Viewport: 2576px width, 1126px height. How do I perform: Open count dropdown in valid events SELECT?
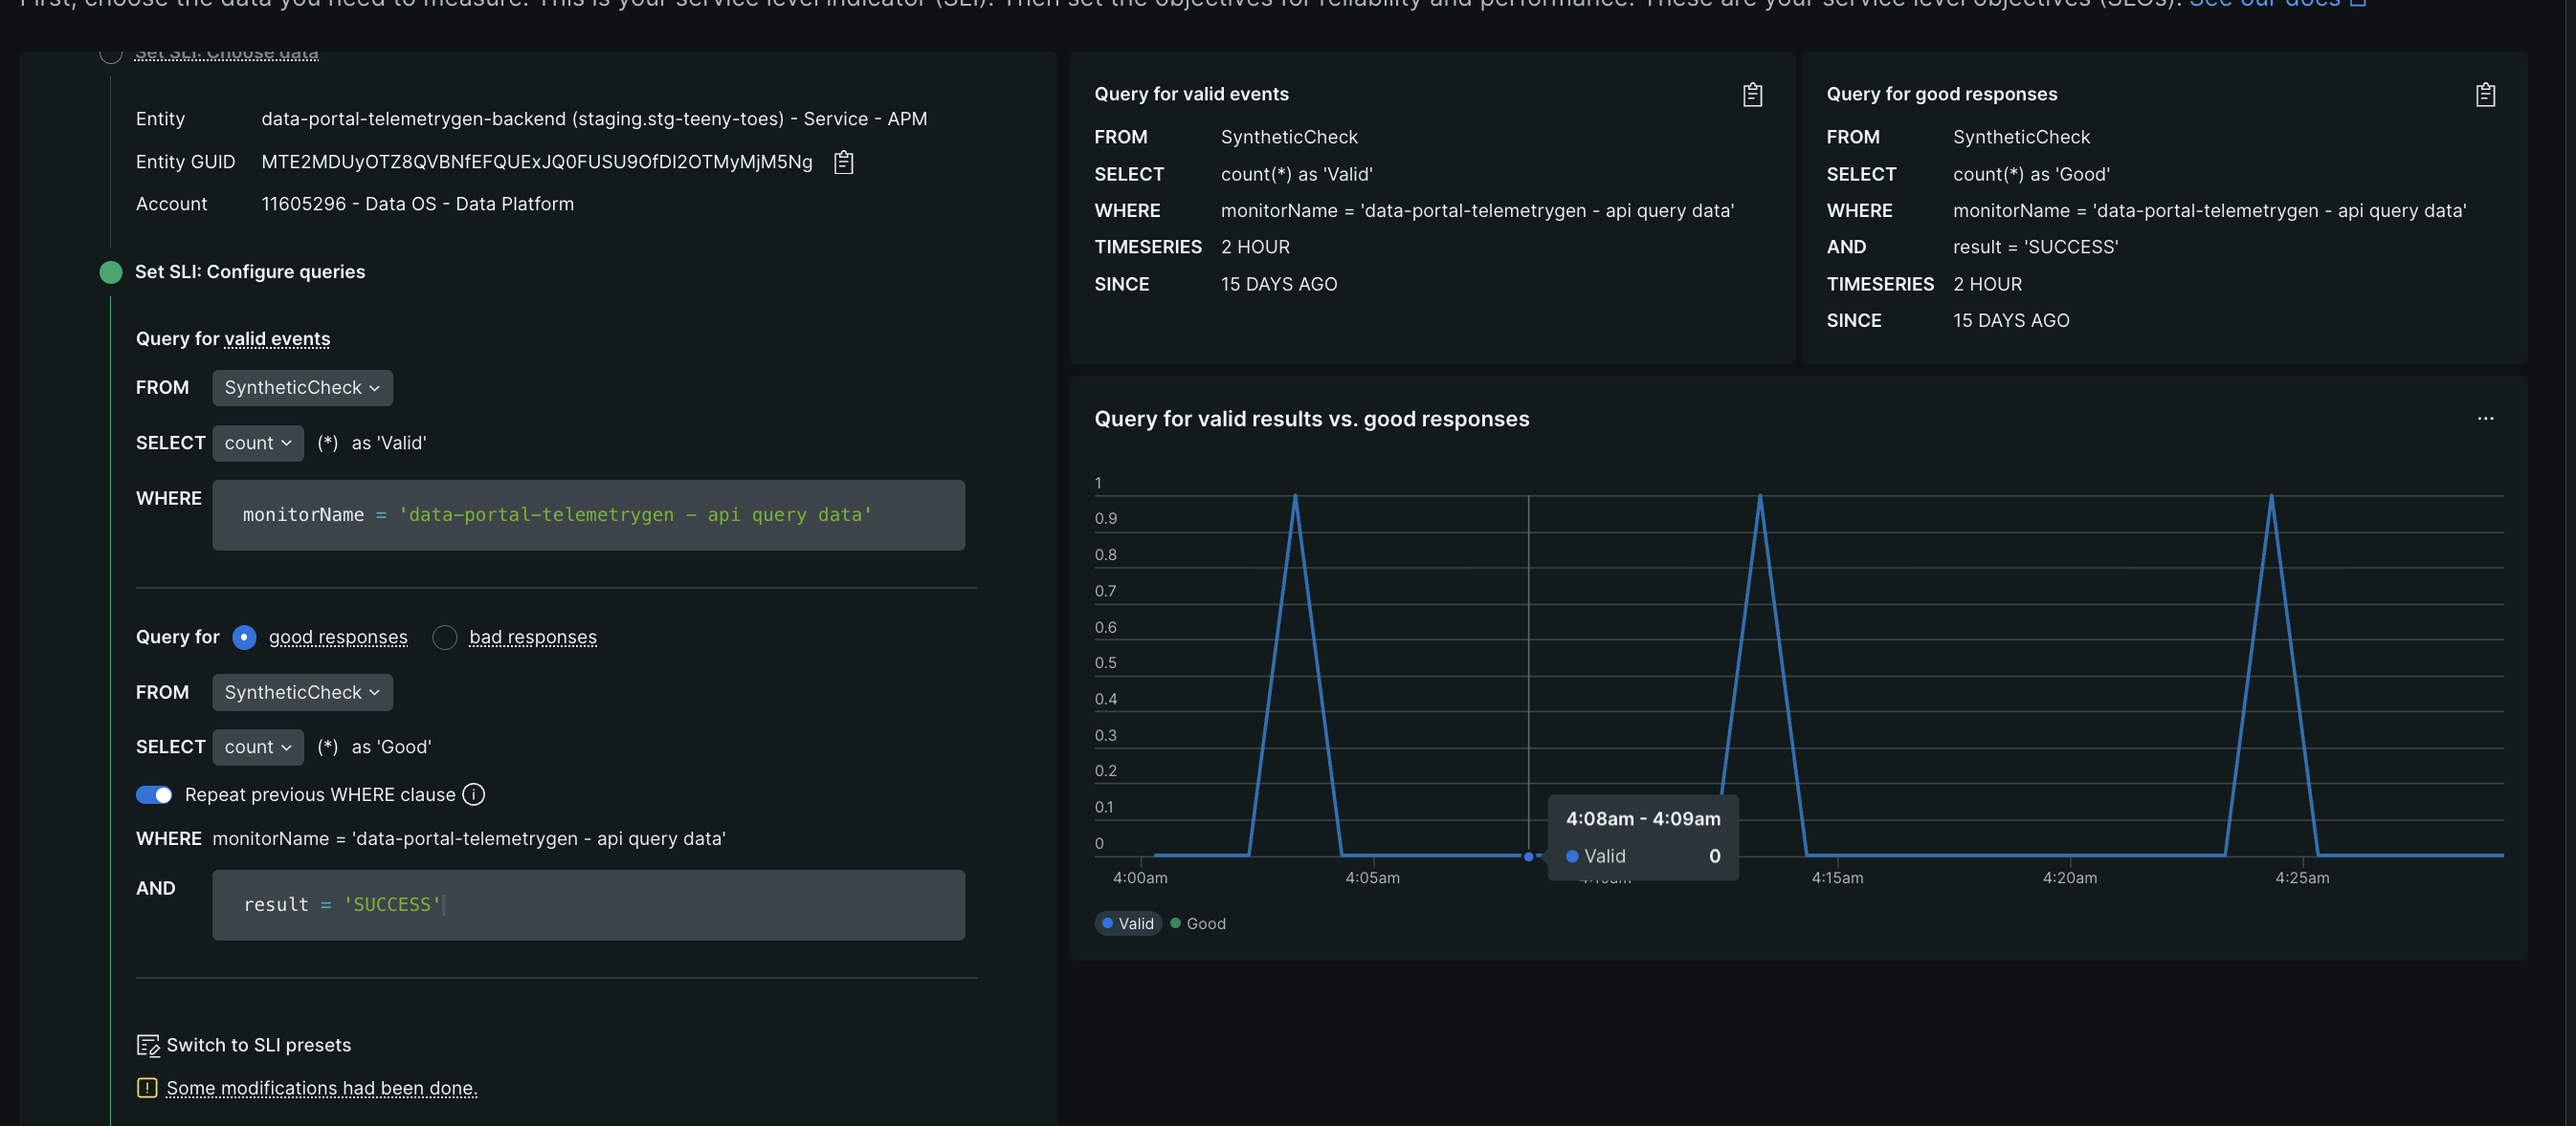[257, 443]
